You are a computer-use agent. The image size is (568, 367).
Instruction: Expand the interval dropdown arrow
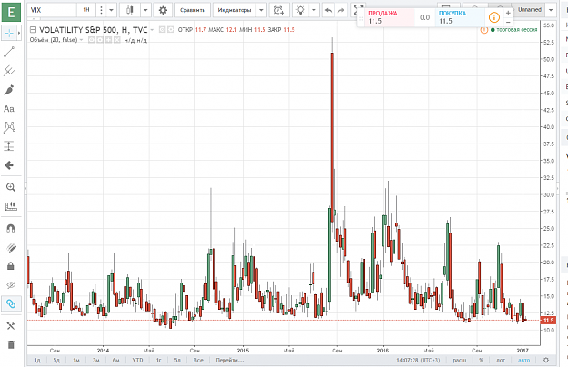click(x=111, y=10)
